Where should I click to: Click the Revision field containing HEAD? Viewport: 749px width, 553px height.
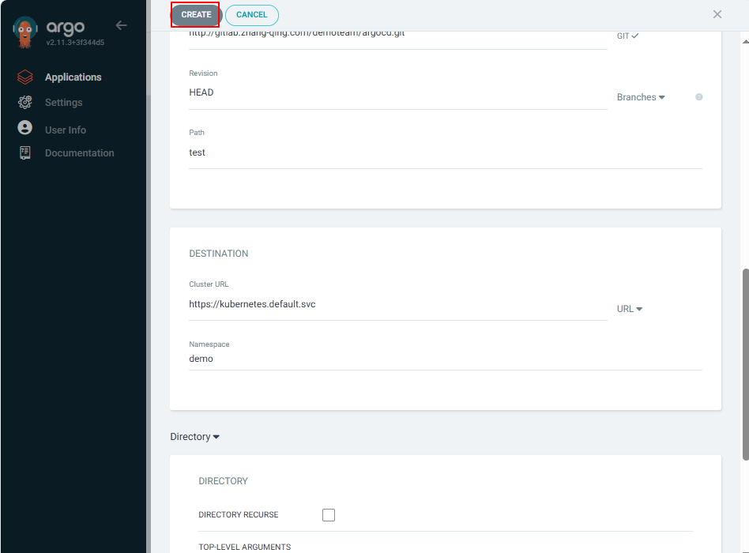pyautogui.click(x=398, y=92)
